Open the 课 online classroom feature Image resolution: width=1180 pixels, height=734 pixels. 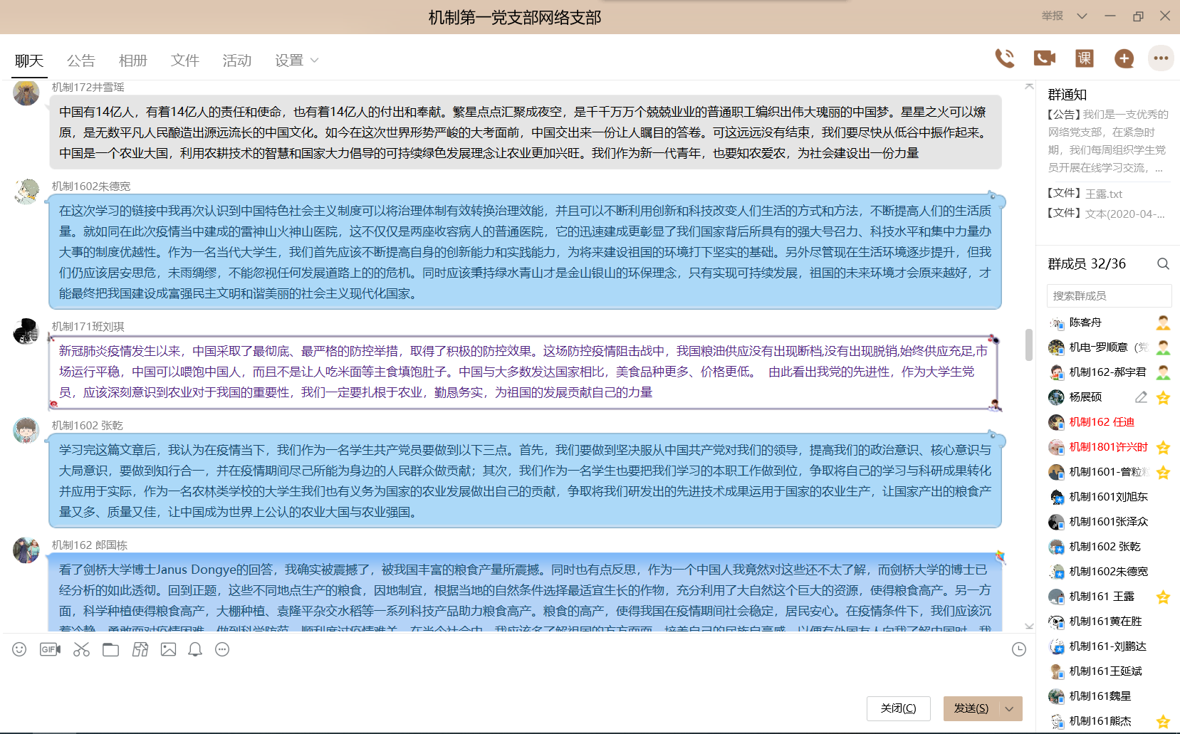coord(1083,59)
